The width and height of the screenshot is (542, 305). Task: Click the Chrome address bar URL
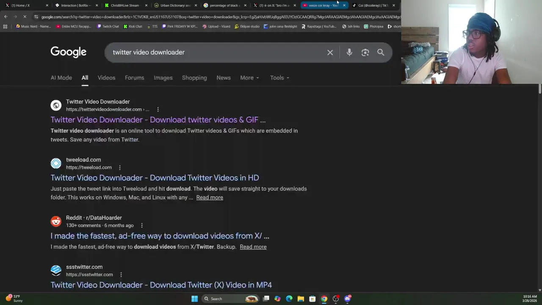[220, 17]
